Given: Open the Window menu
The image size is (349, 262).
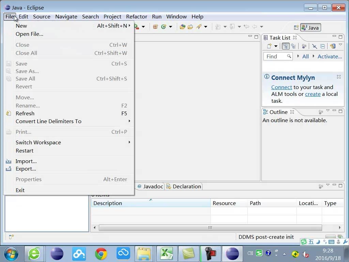Looking at the screenshot, I should (x=176, y=17).
